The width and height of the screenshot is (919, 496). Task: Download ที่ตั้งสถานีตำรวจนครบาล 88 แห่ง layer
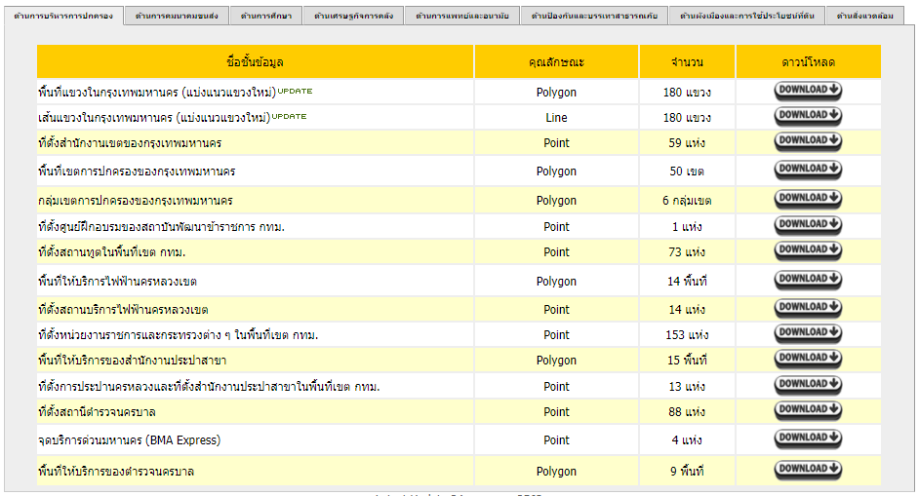point(808,410)
